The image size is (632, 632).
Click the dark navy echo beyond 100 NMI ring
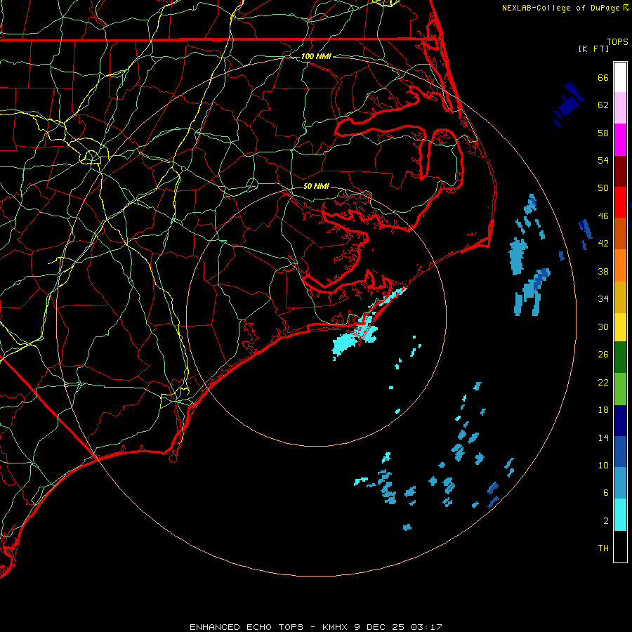(569, 104)
